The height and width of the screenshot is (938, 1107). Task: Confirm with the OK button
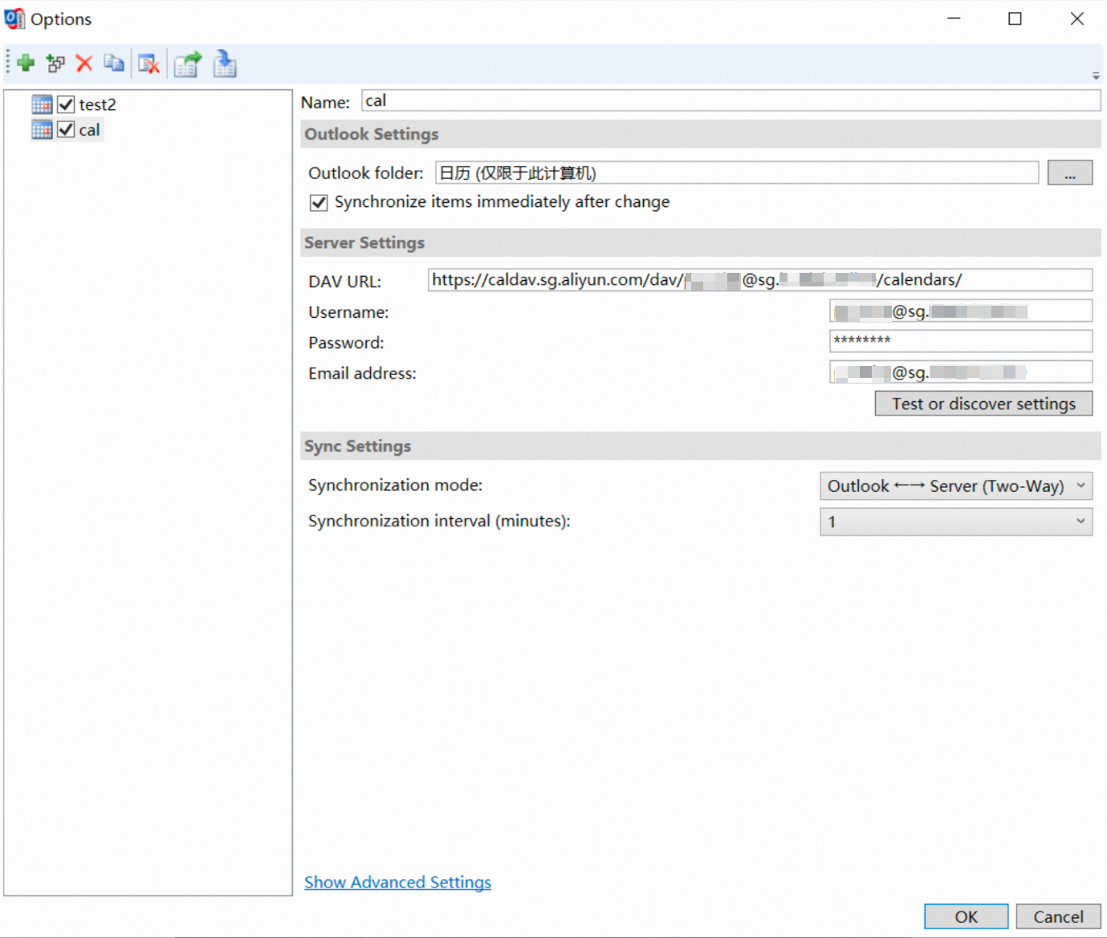[966, 916]
